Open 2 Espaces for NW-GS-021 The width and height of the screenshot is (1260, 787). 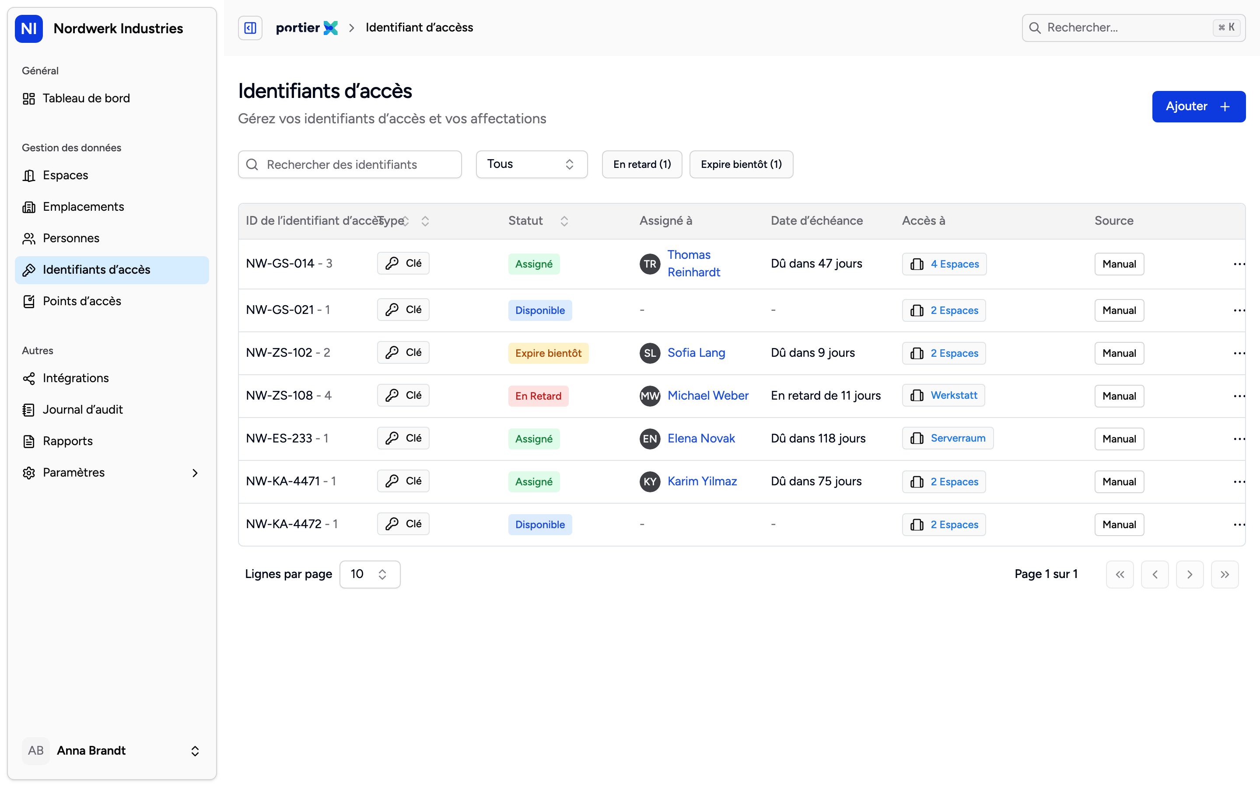pos(944,310)
